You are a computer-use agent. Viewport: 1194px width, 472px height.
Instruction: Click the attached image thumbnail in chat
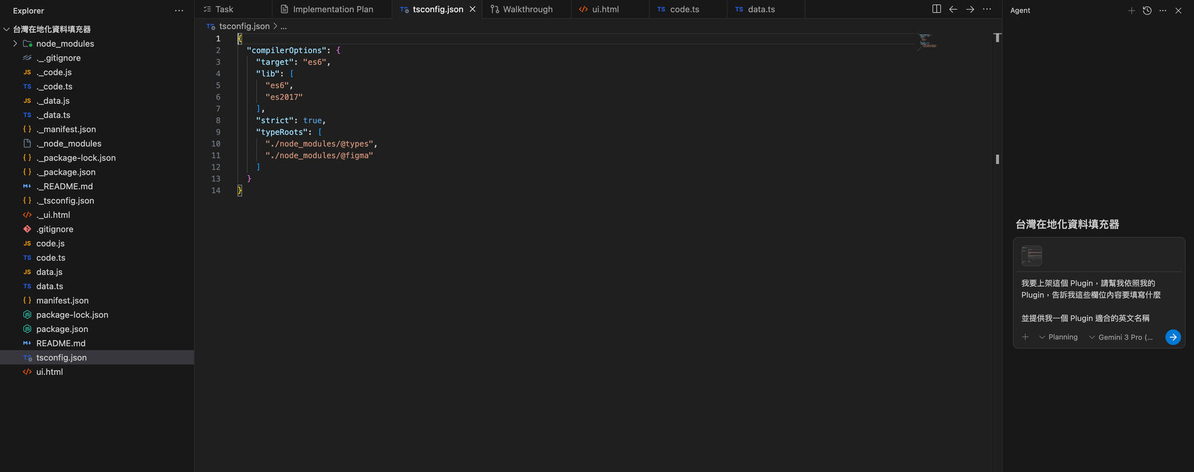click(1031, 255)
